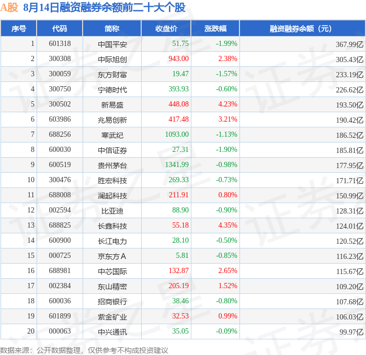This screenshot has width=366, height=355.
Task: Click the 收盘价 column header
Action: (166, 28)
